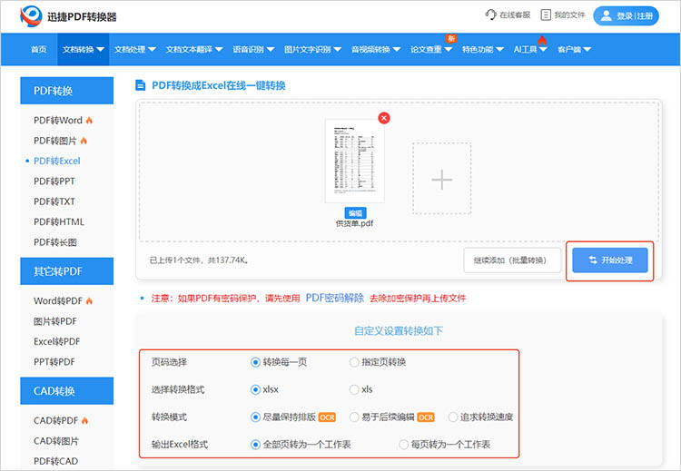Image resolution: width=681 pixels, height=471 pixels.
Task: Select 指定页转换 radio option
Action: coord(354,362)
